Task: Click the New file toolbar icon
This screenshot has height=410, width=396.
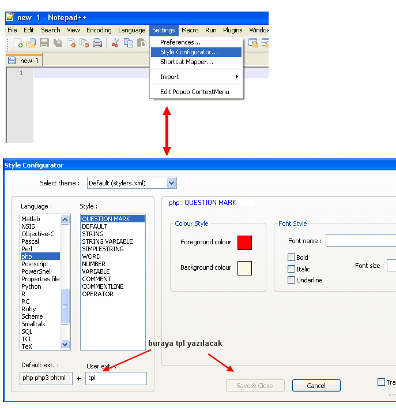Action: (x=18, y=43)
